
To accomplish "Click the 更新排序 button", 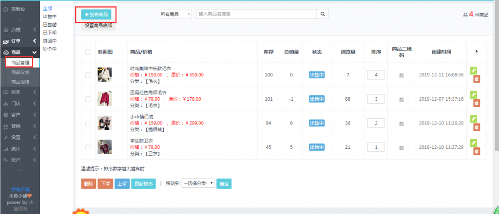I will pyautogui.click(x=143, y=184).
